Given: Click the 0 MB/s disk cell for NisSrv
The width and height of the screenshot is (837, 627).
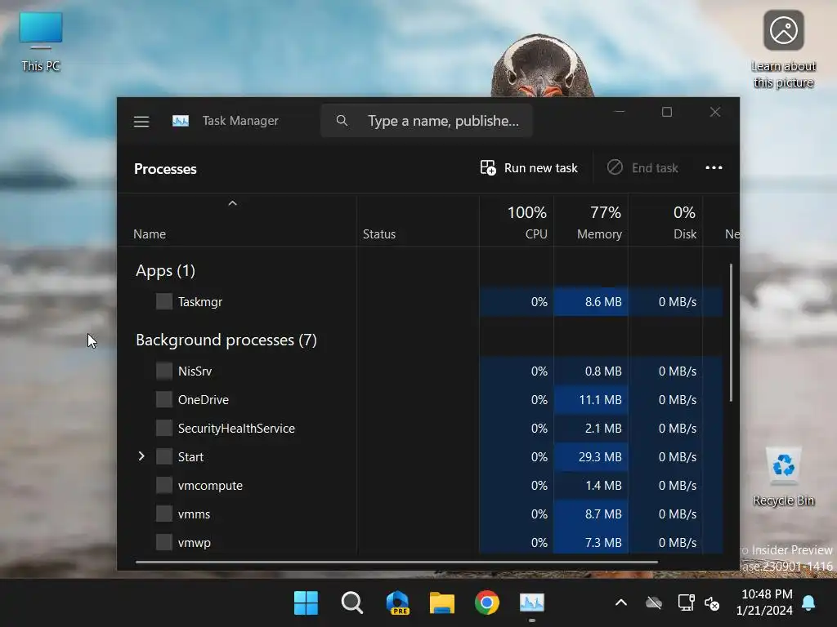Looking at the screenshot, I should pyautogui.click(x=665, y=371).
